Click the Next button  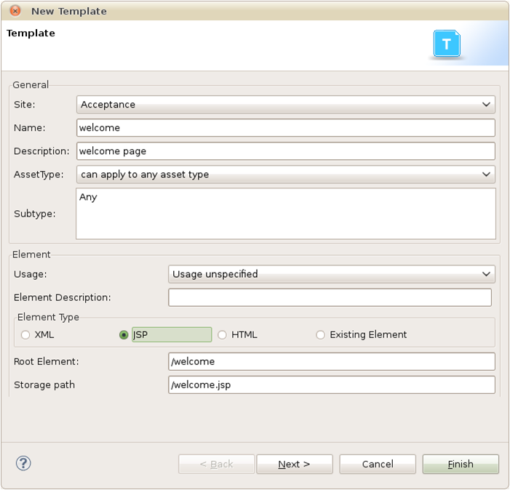point(295,464)
